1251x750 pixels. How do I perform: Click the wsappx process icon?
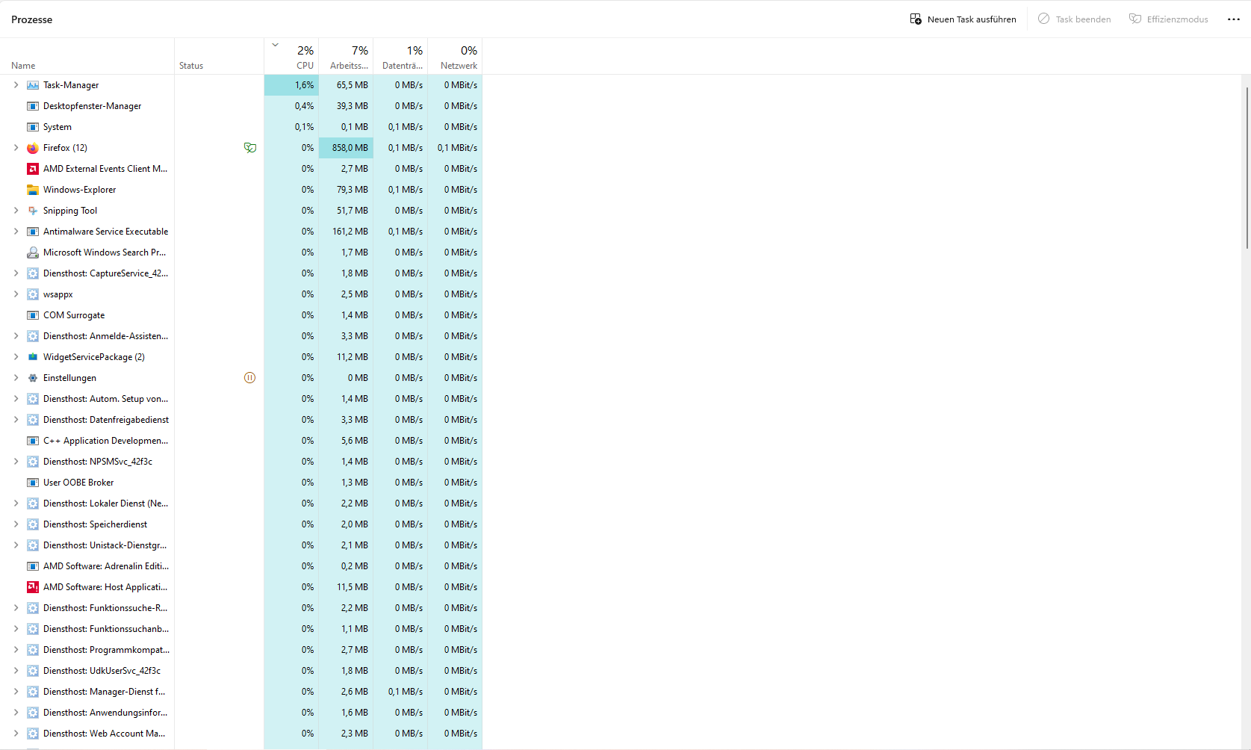tap(33, 294)
